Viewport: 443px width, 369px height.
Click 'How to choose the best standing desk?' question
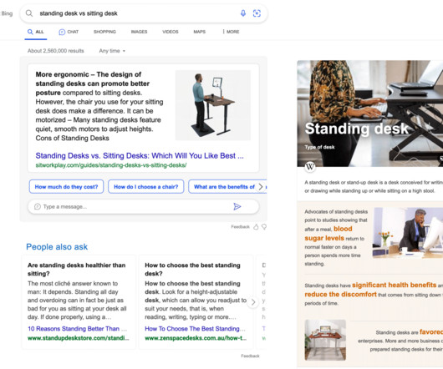click(193, 270)
